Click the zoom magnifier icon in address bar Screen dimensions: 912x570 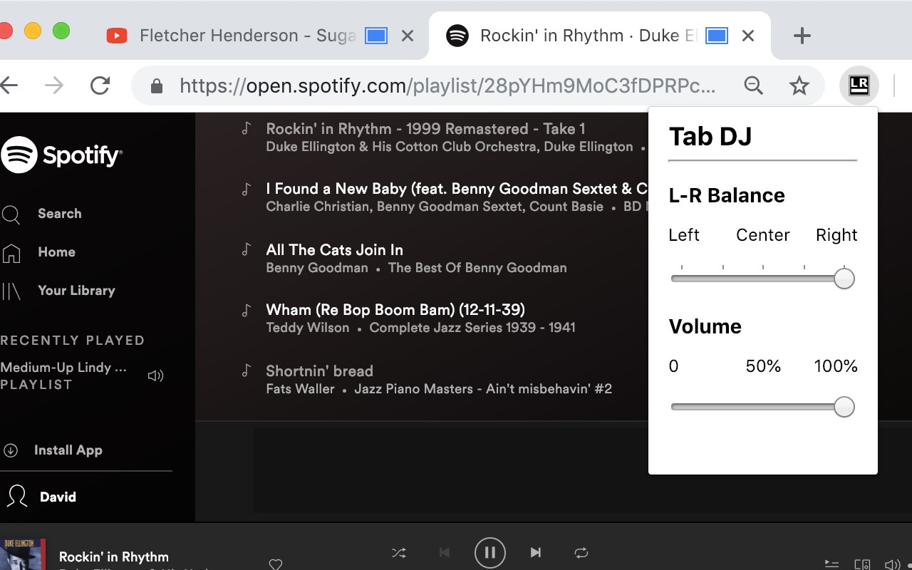pos(753,86)
